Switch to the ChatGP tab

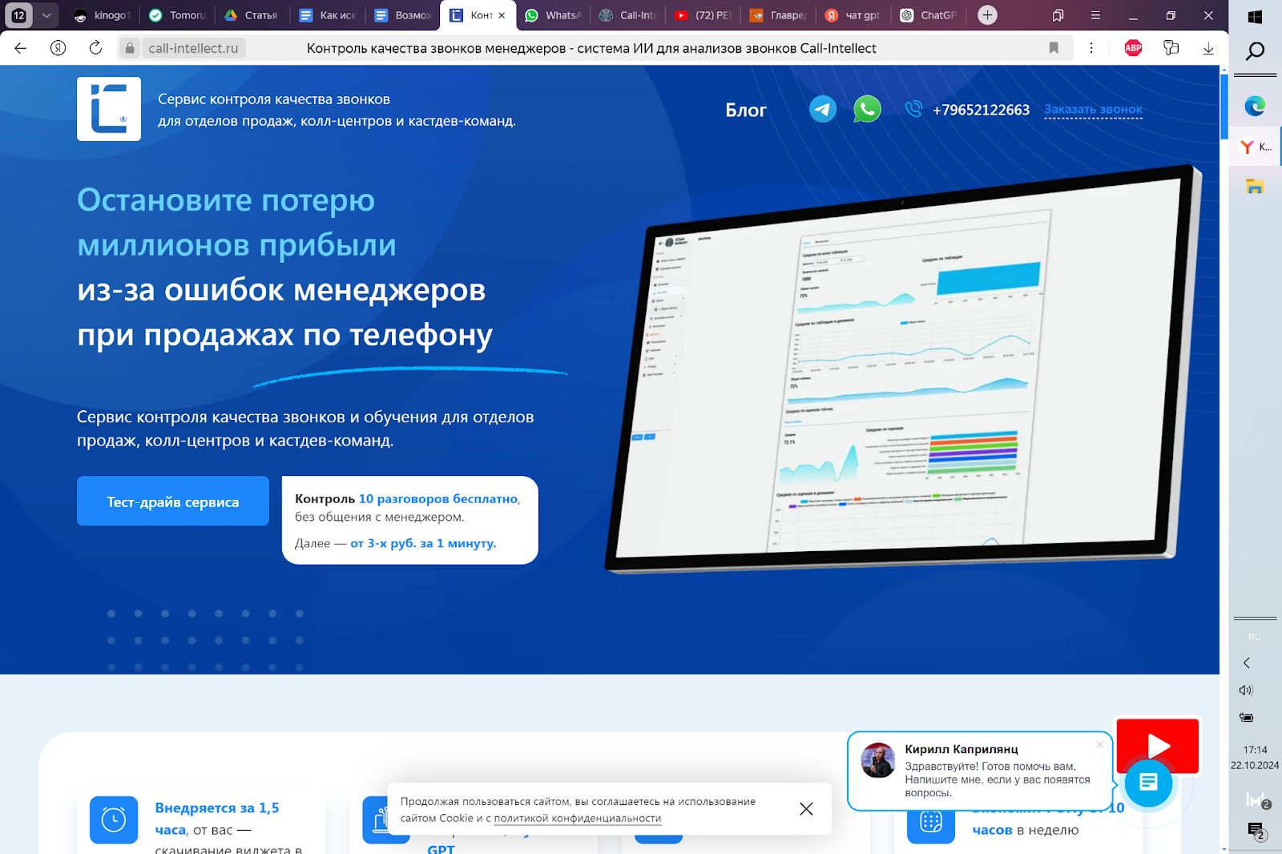tap(929, 15)
